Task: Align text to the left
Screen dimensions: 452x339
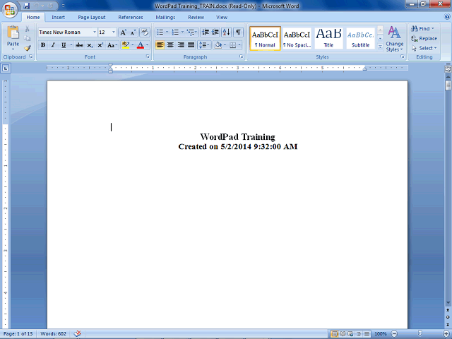Action: tap(160, 45)
